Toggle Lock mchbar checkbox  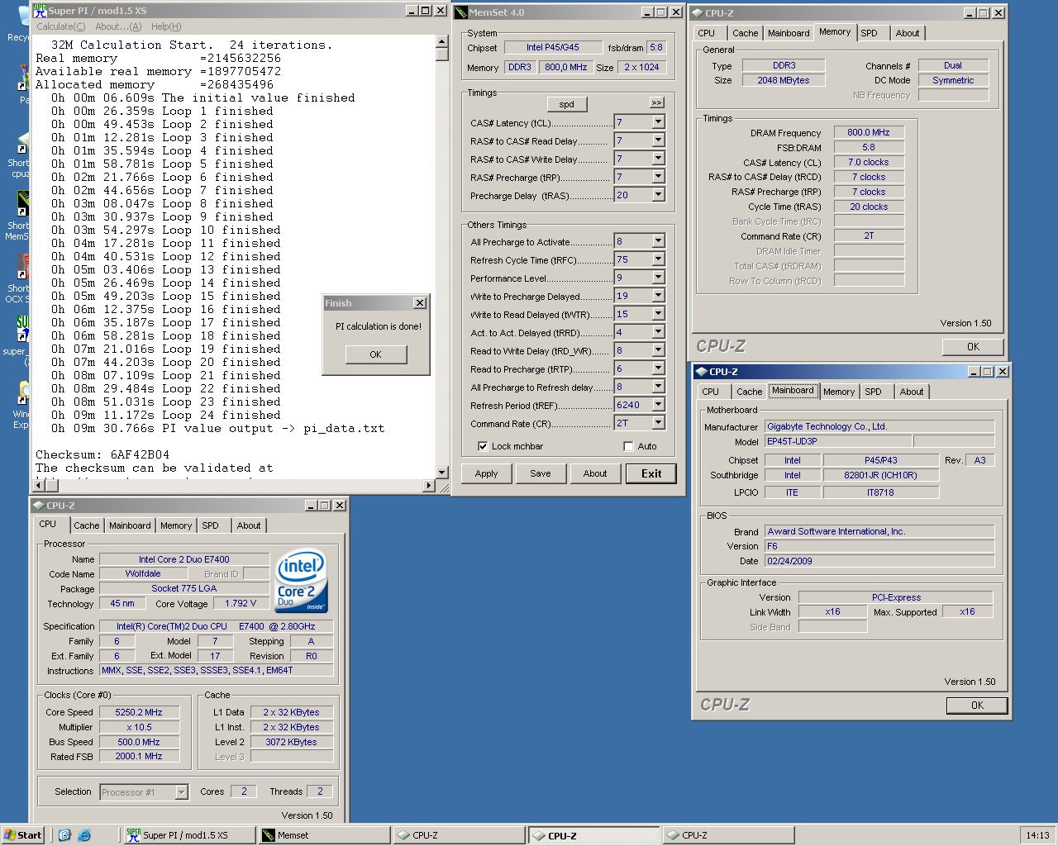tap(483, 446)
